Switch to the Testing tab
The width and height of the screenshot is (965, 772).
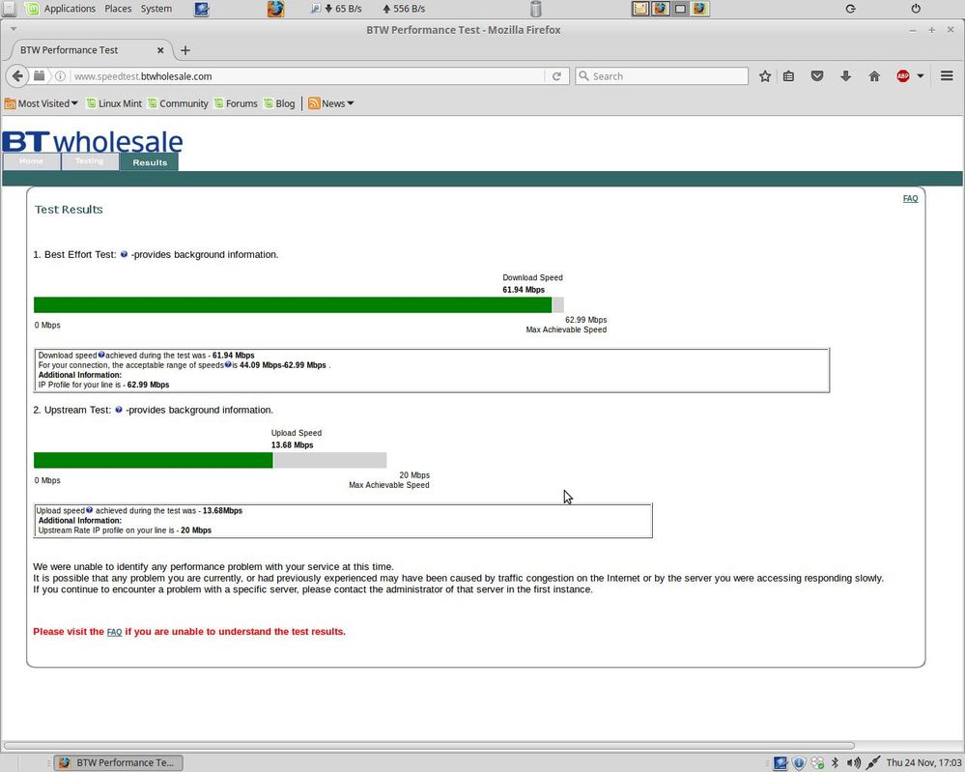[x=90, y=161]
